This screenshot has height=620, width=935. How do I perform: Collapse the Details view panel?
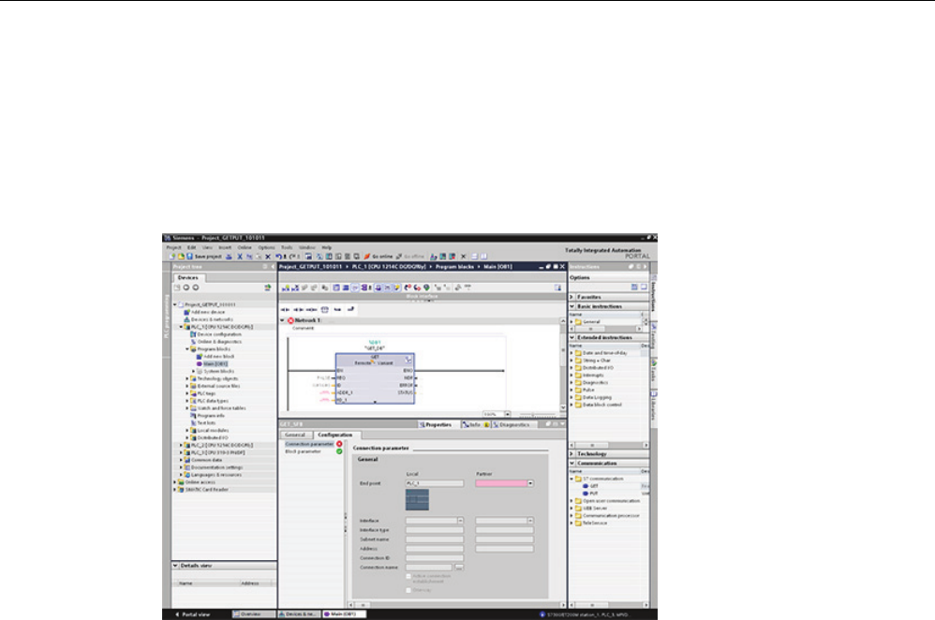click(175, 565)
